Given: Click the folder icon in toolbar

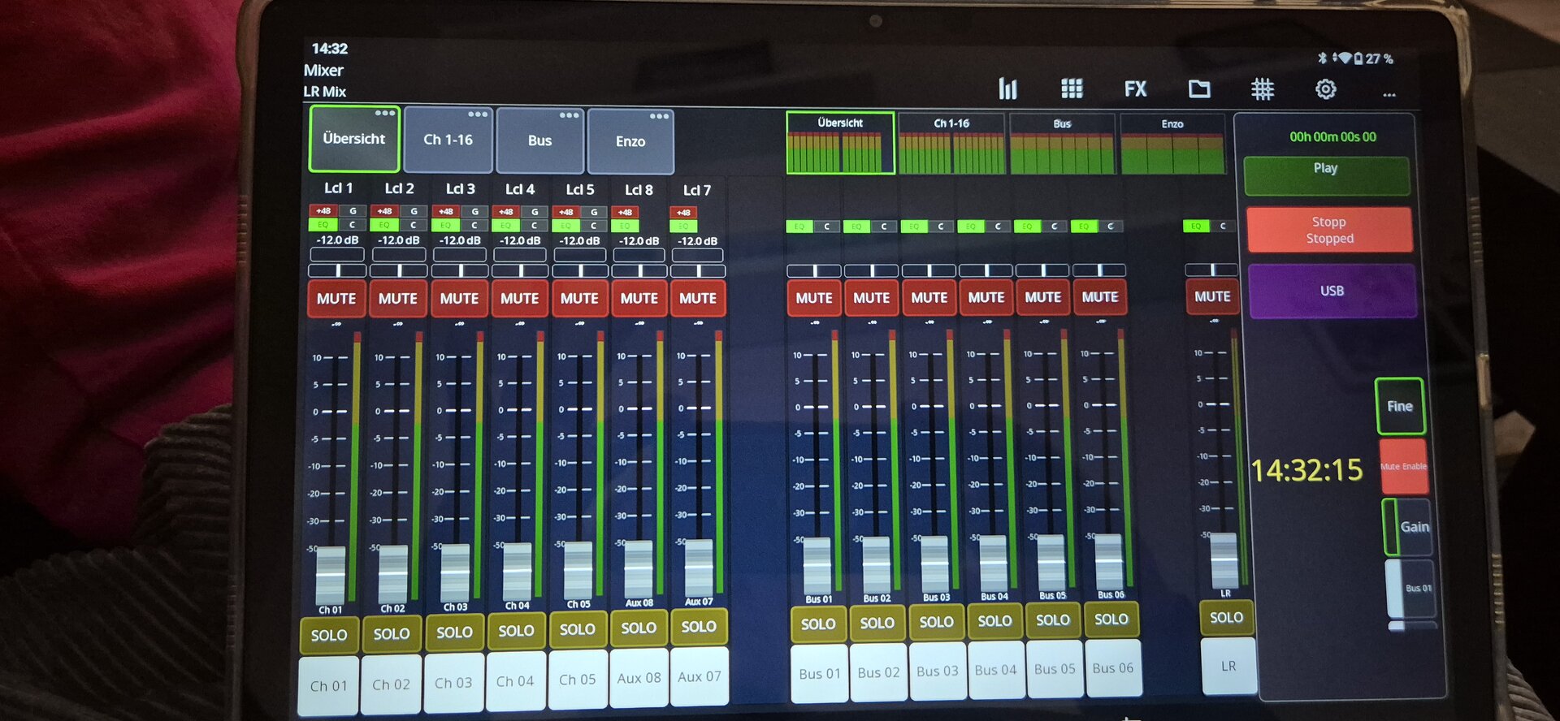Looking at the screenshot, I should pos(1199,89).
